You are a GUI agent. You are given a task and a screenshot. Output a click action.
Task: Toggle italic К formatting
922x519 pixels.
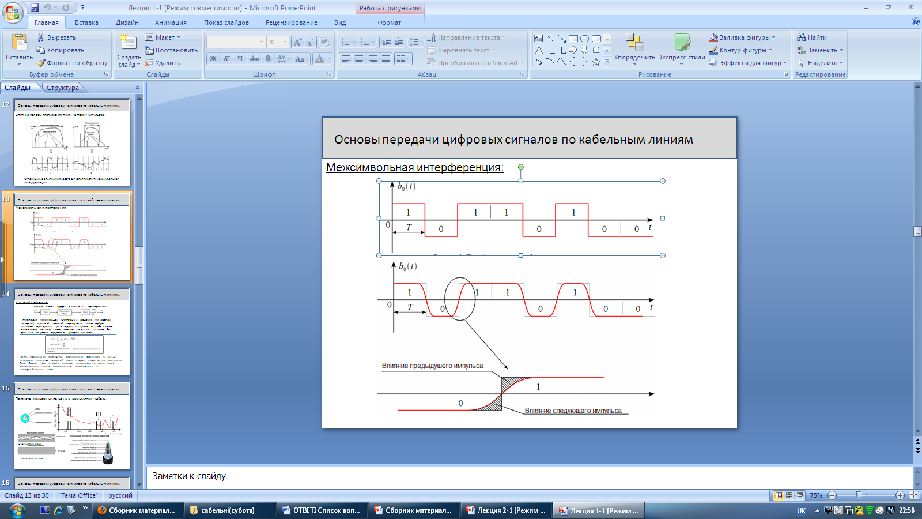pos(226,59)
